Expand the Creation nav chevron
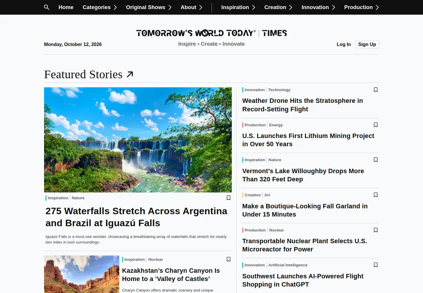Viewport: 423px width, 293px height. pos(291,7)
